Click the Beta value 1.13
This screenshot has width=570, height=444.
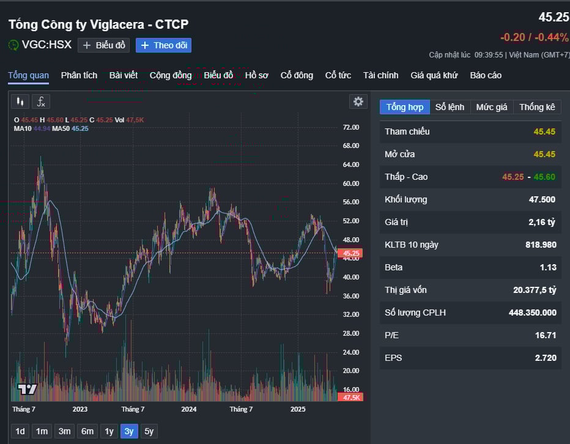coord(548,267)
